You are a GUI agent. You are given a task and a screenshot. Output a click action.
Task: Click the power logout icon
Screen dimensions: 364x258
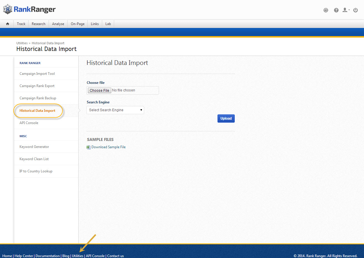point(356,10)
